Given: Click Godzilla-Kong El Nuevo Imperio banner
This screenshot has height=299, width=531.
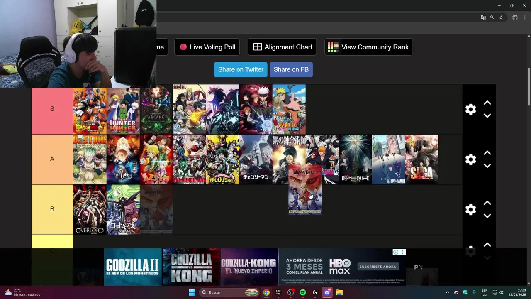Looking at the screenshot, I should 249,267.
